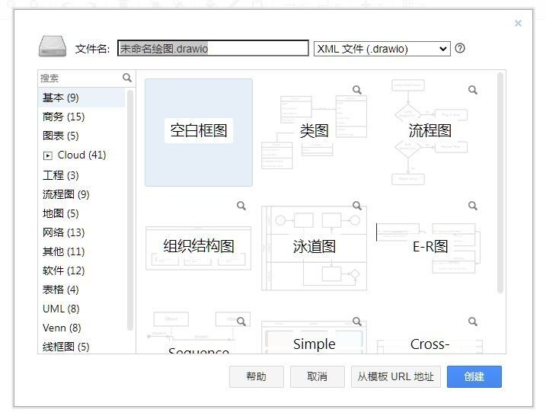546x416 pixels.
Task: Focus the 文件名 filename input field
Action: 213,48
